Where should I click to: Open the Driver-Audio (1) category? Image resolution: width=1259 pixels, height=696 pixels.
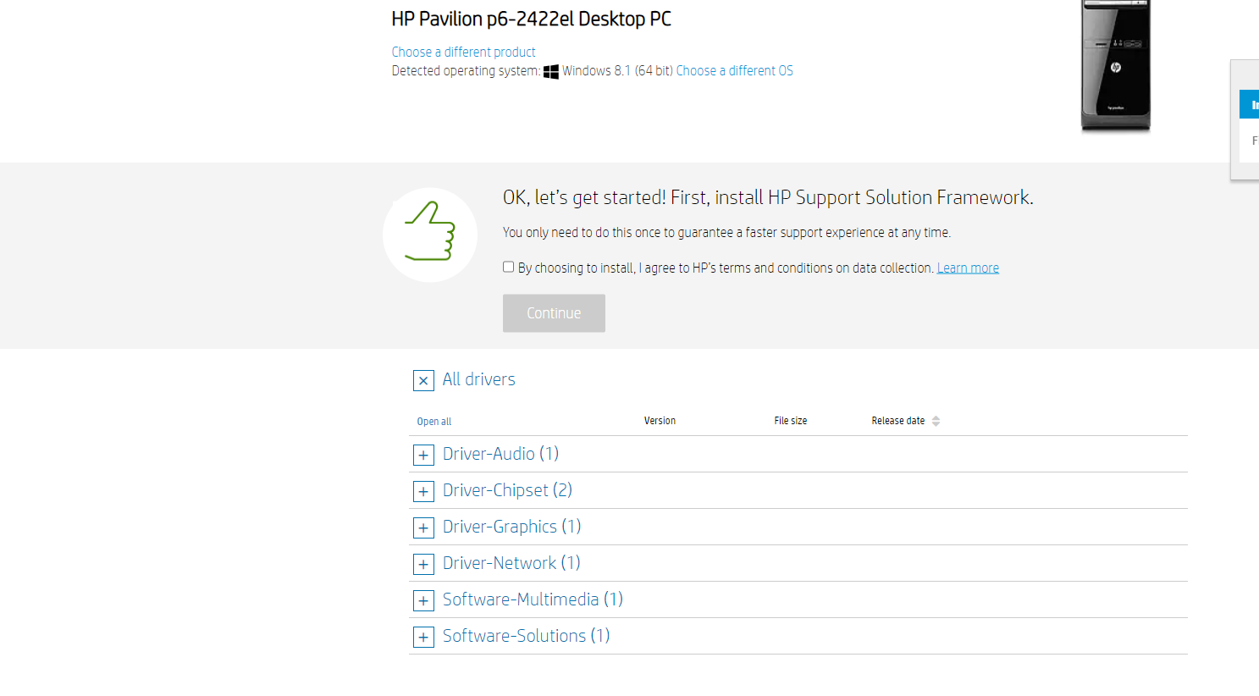500,454
